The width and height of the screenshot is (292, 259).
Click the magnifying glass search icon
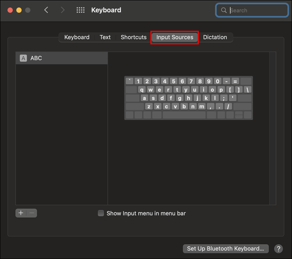point(224,10)
